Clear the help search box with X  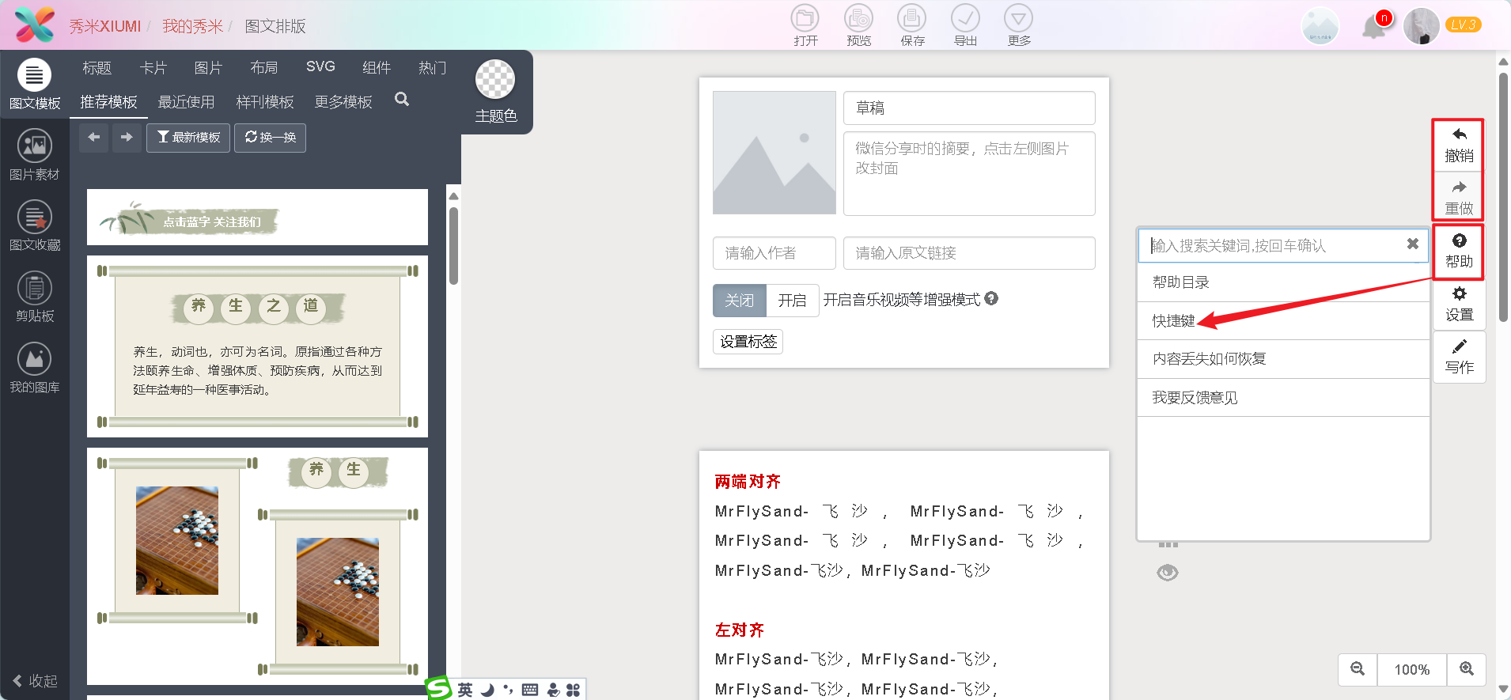pos(1412,244)
